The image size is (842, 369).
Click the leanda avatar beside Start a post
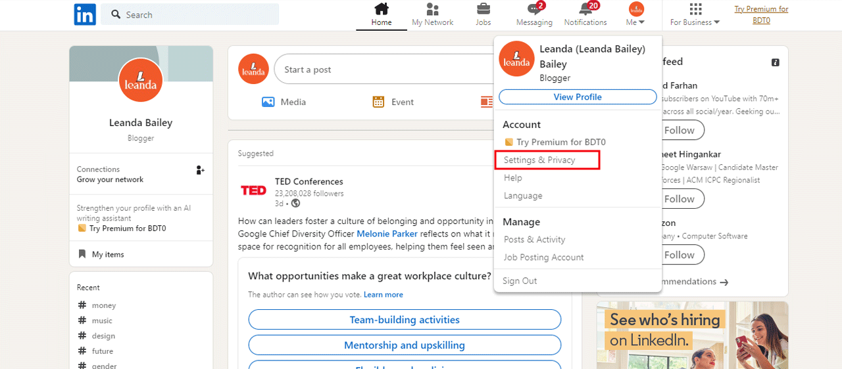click(253, 70)
